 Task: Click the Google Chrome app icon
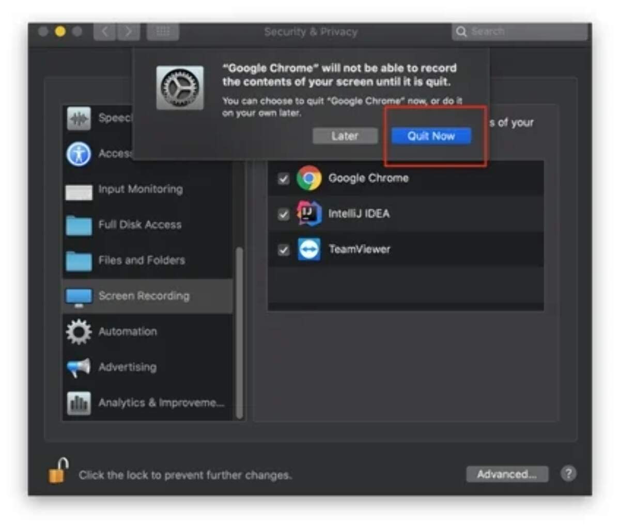[x=309, y=179]
